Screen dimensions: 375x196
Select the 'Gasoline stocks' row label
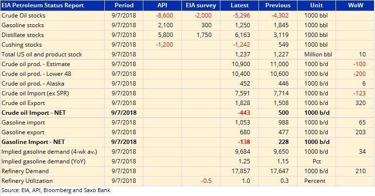(23, 25)
